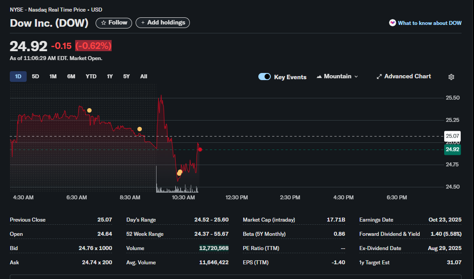
Task: Select the 1Y time range tab
Action: (x=110, y=77)
